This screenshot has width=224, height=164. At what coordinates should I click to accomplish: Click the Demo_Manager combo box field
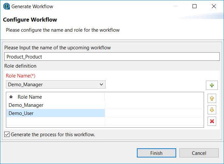(x=52, y=85)
